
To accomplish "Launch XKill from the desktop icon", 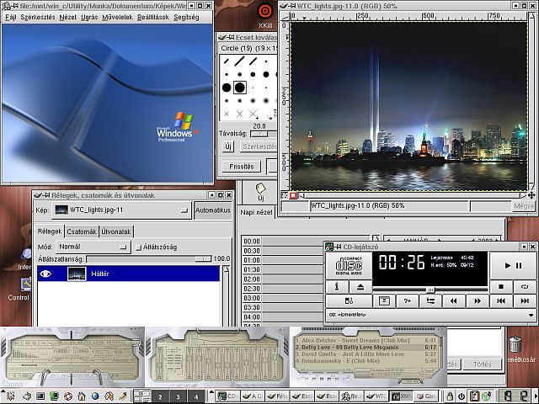I will click(265, 15).
